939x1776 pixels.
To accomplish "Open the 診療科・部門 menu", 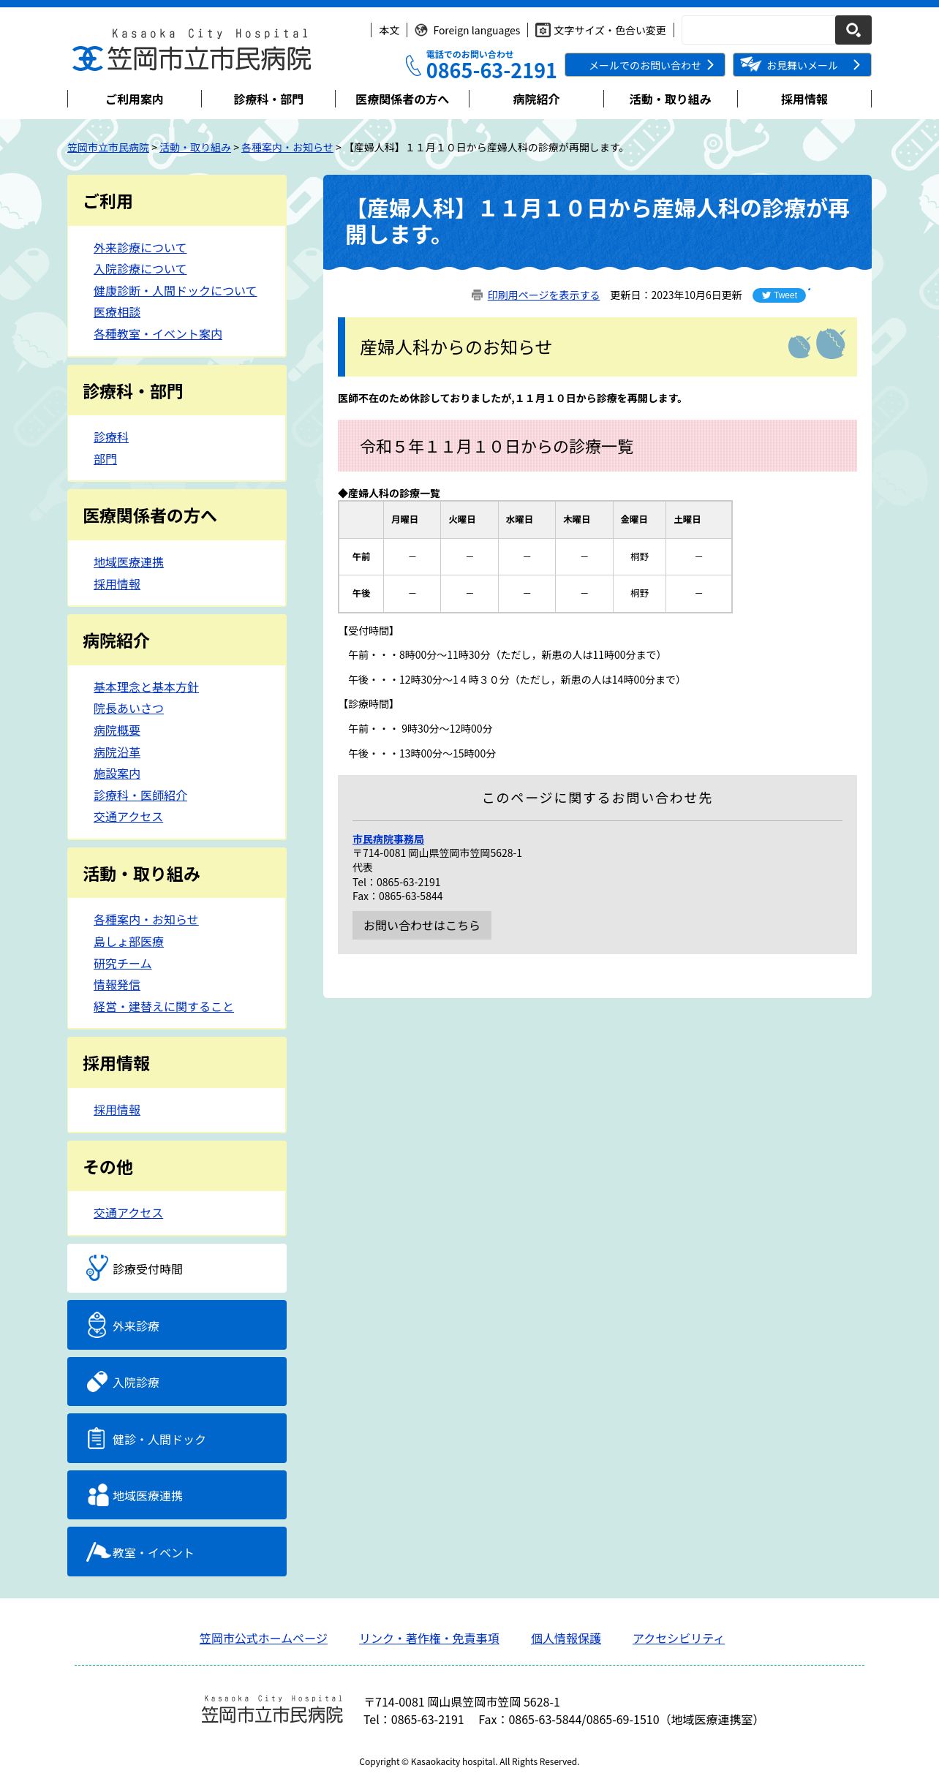I will (268, 99).
